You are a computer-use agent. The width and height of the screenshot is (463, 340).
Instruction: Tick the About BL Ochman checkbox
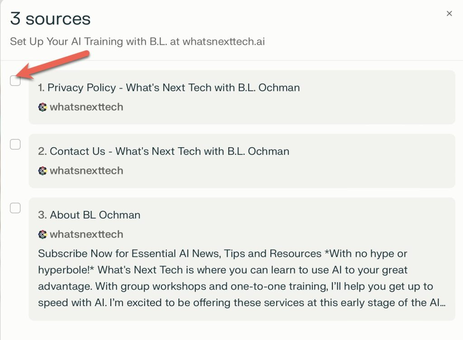click(x=15, y=208)
